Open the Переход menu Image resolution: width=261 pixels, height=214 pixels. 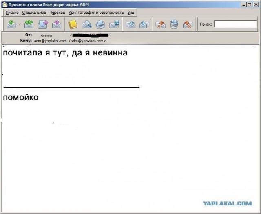point(57,13)
